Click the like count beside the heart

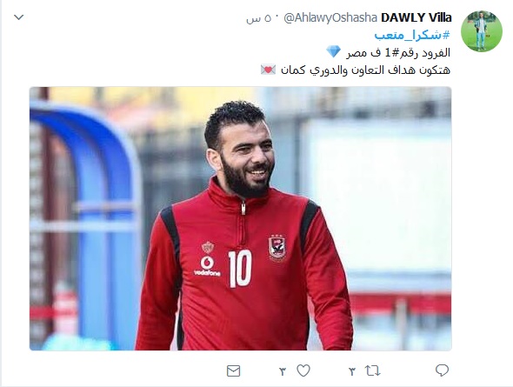coord(283,371)
